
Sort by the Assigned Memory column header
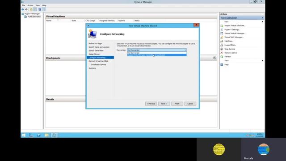[x=107, y=21]
